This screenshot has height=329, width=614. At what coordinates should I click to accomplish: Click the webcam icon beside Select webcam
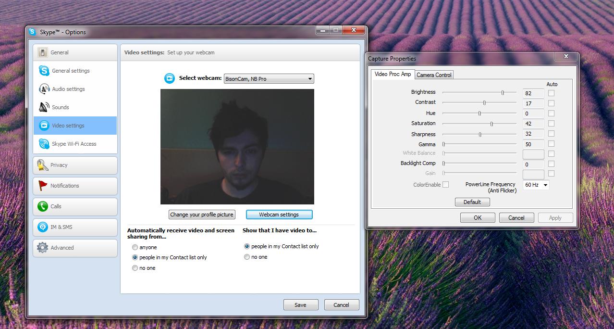(x=169, y=78)
